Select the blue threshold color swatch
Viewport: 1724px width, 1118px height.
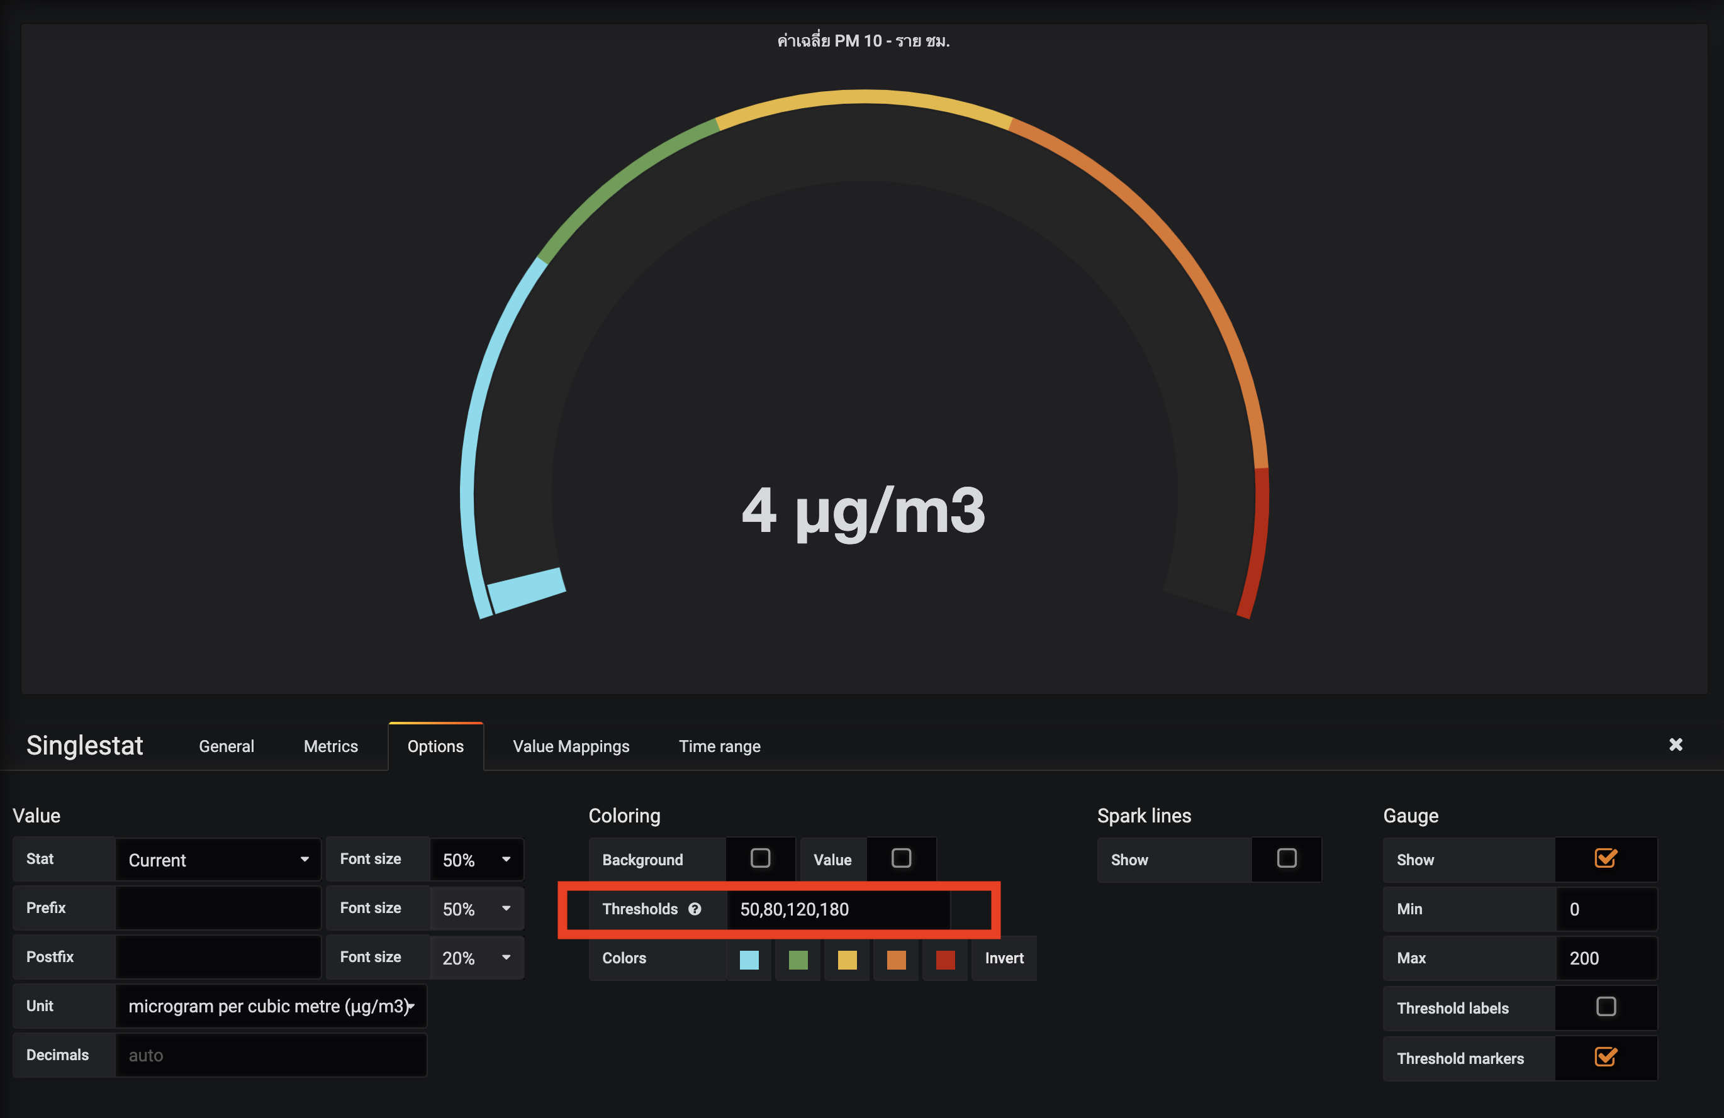click(x=748, y=960)
